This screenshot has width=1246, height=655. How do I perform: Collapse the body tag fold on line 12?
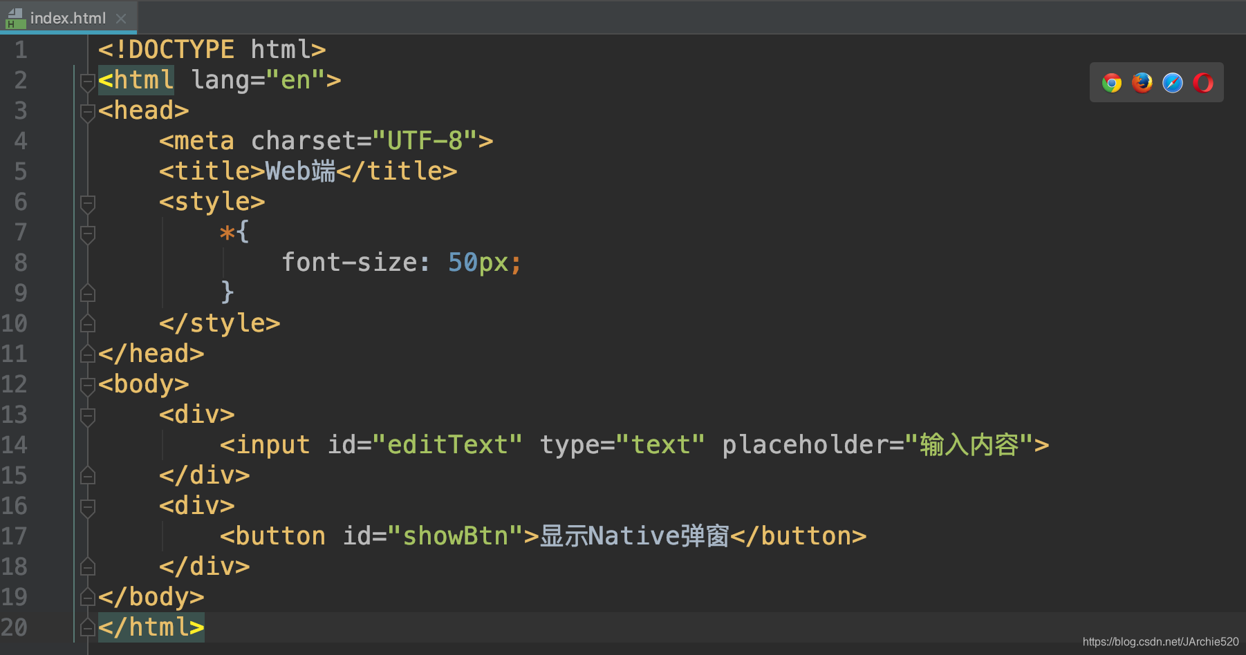pos(87,387)
